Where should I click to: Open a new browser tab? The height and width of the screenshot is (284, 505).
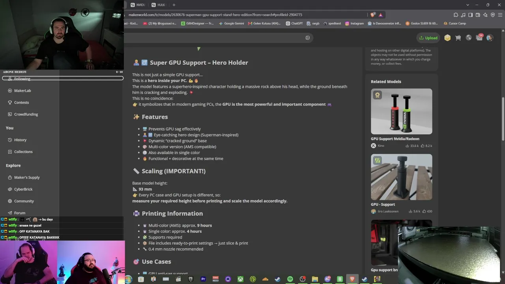(x=174, y=5)
